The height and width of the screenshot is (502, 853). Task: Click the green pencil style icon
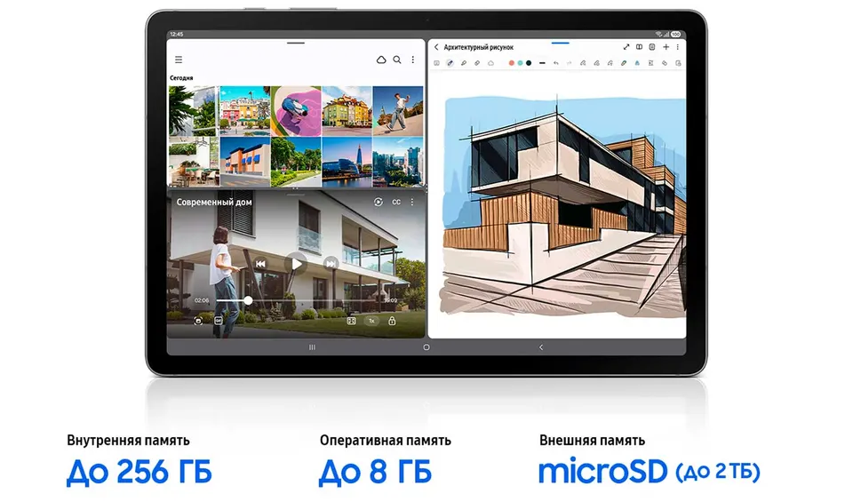pos(624,63)
